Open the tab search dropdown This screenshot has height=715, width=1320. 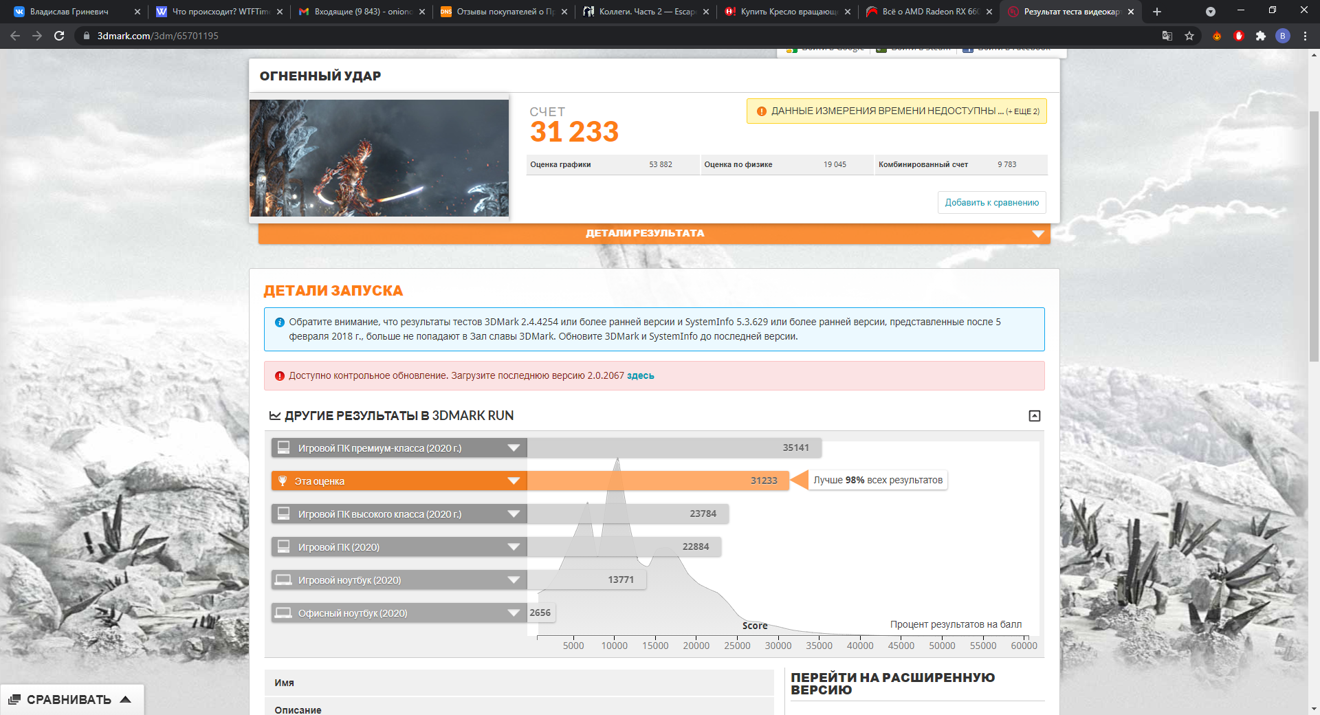coord(1211,12)
